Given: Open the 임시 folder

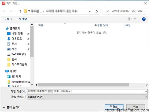Looking at the screenshot, I should pyautogui.click(x=12, y=59).
